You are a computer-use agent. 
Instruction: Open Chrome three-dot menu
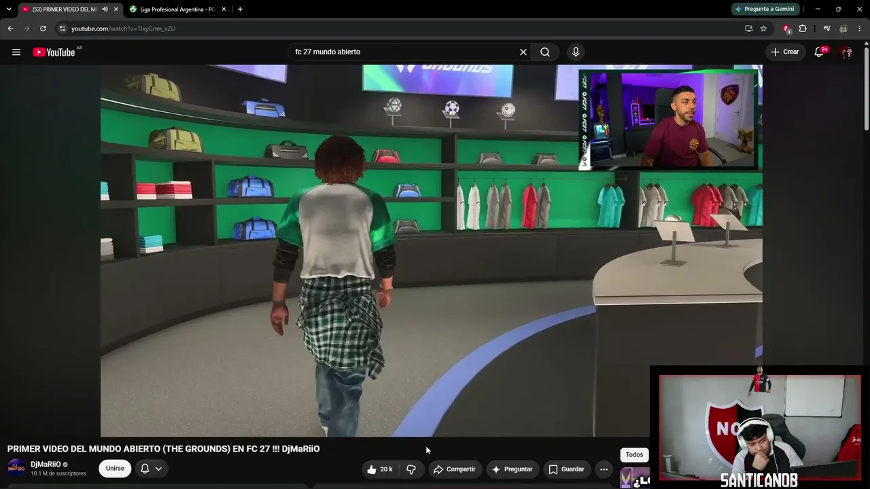point(860,29)
